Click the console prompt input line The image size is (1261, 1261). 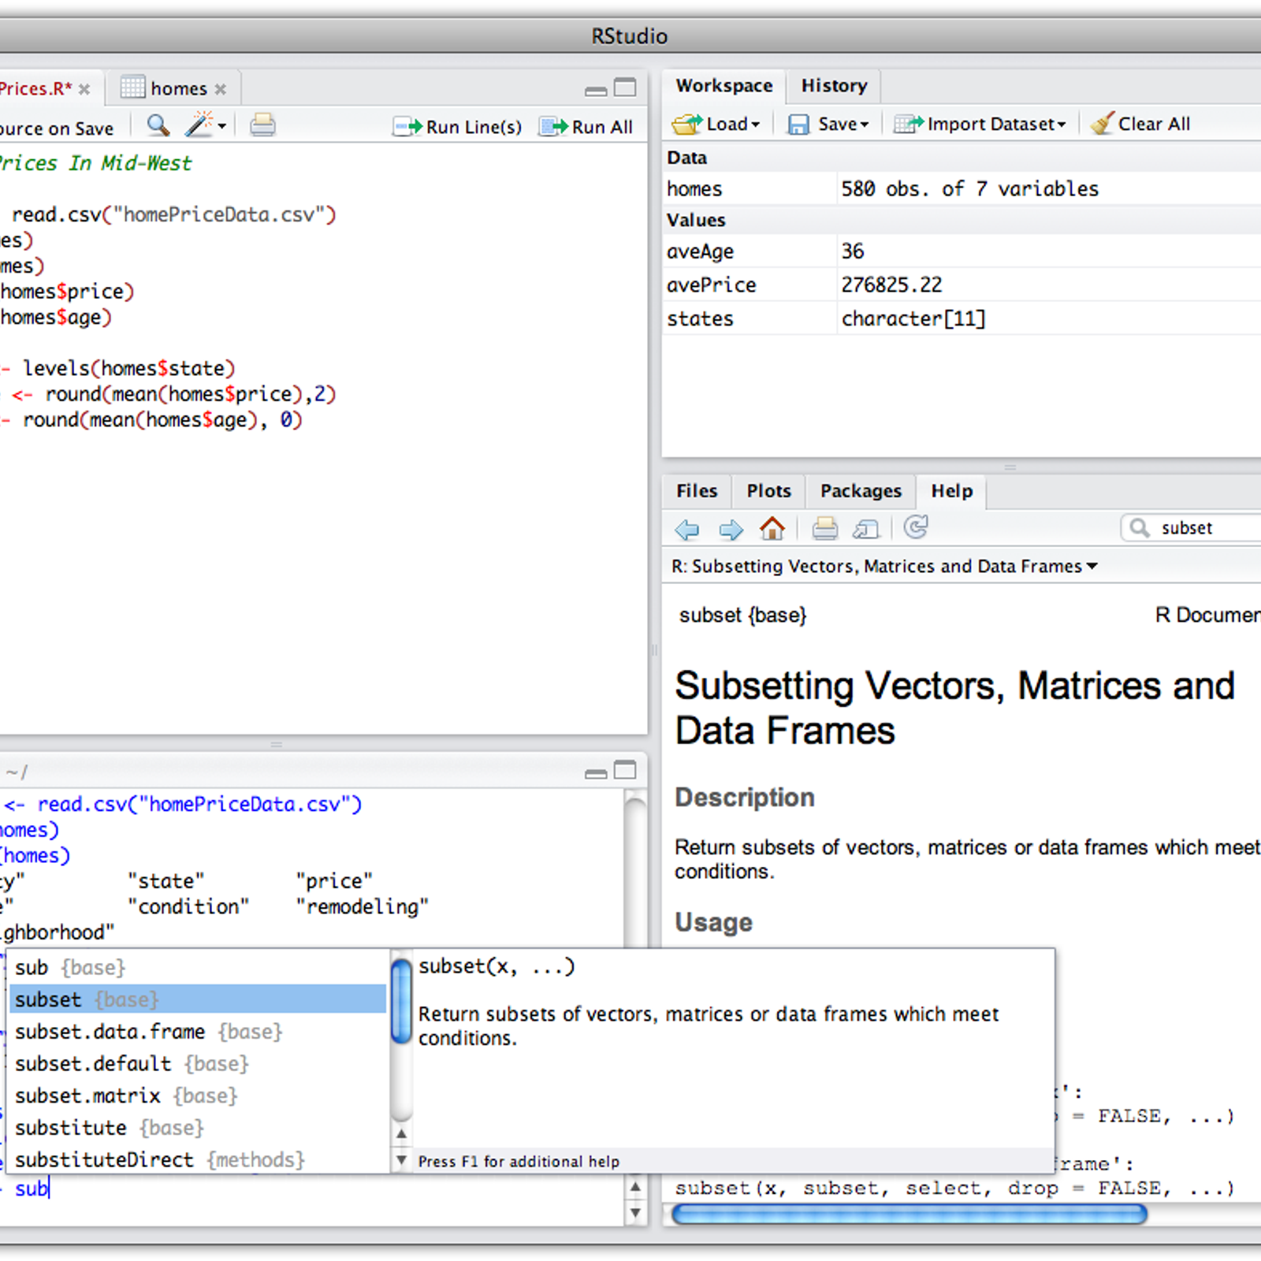click(311, 1188)
